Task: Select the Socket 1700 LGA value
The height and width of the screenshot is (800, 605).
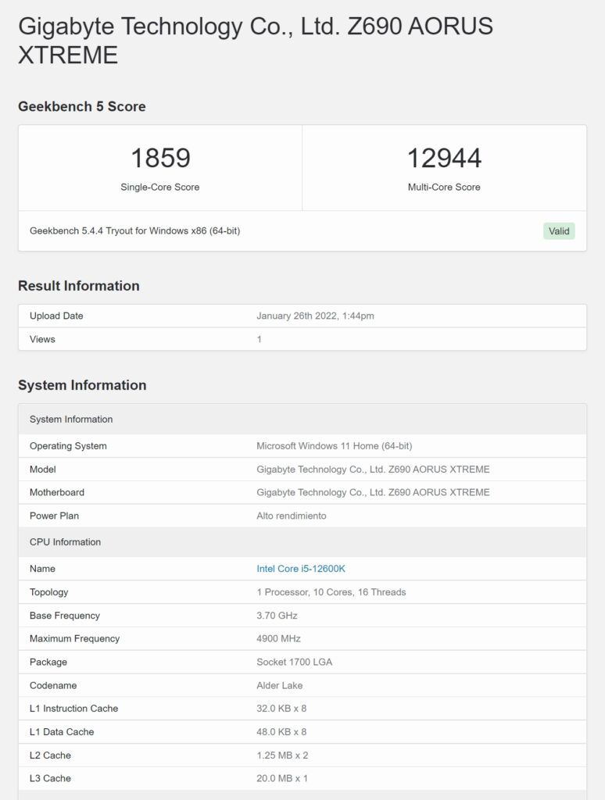Action: (294, 662)
